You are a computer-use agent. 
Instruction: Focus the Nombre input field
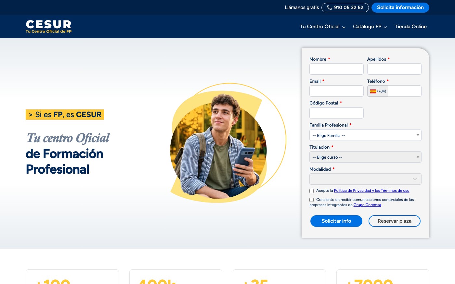coord(336,69)
